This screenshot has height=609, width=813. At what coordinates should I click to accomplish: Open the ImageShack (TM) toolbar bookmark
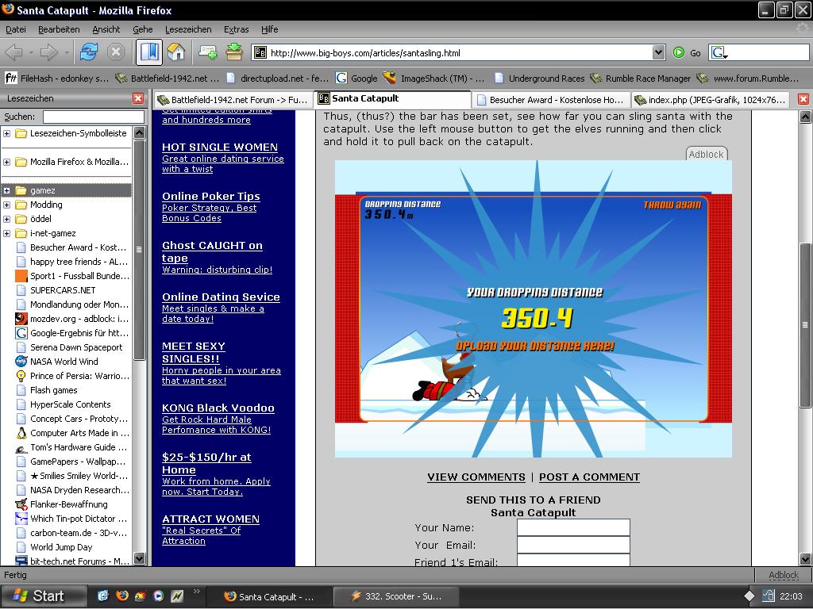click(434, 79)
